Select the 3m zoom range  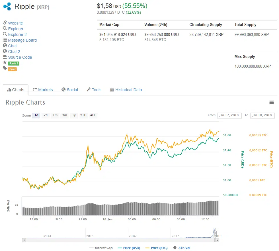coord(65,115)
